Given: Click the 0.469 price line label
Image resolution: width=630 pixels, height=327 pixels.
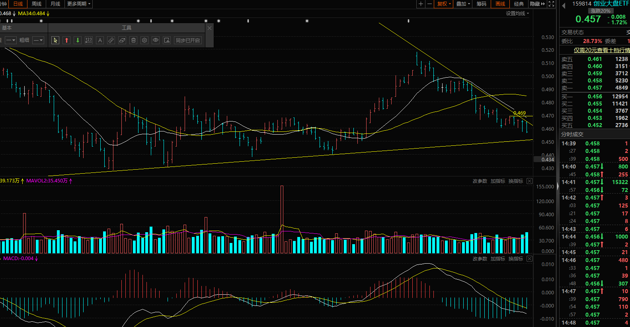Looking at the screenshot, I should tap(519, 113).
